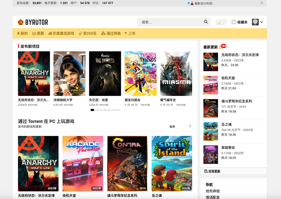Click the 无政府状态：沃尔夫定律 title under large card

point(37,195)
